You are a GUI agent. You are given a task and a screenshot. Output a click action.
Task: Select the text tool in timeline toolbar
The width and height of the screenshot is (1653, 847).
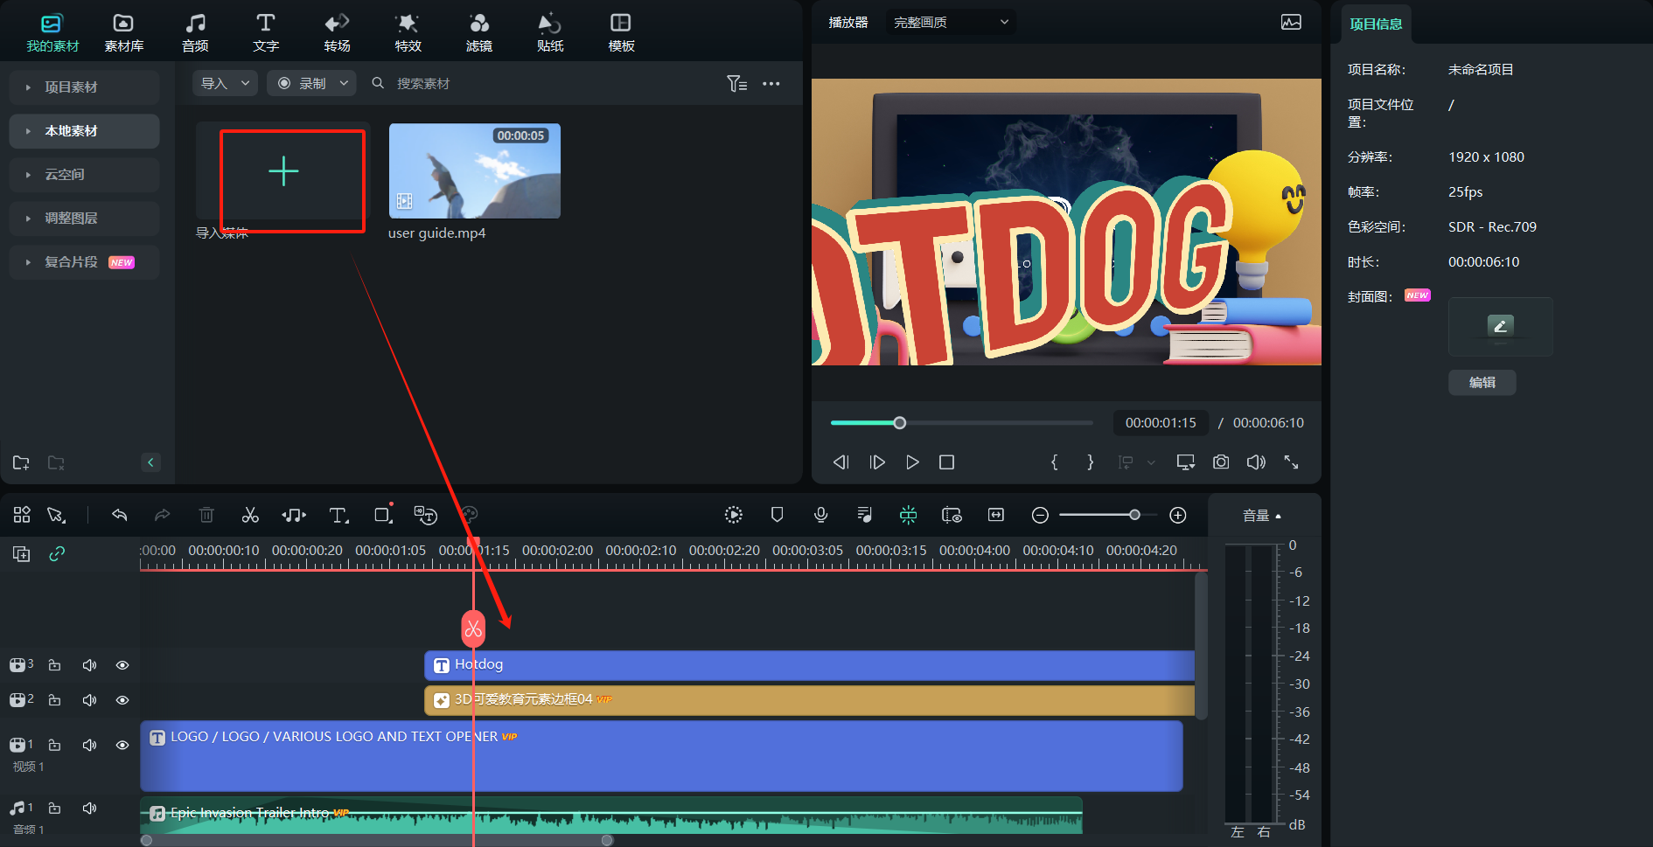coord(338,515)
